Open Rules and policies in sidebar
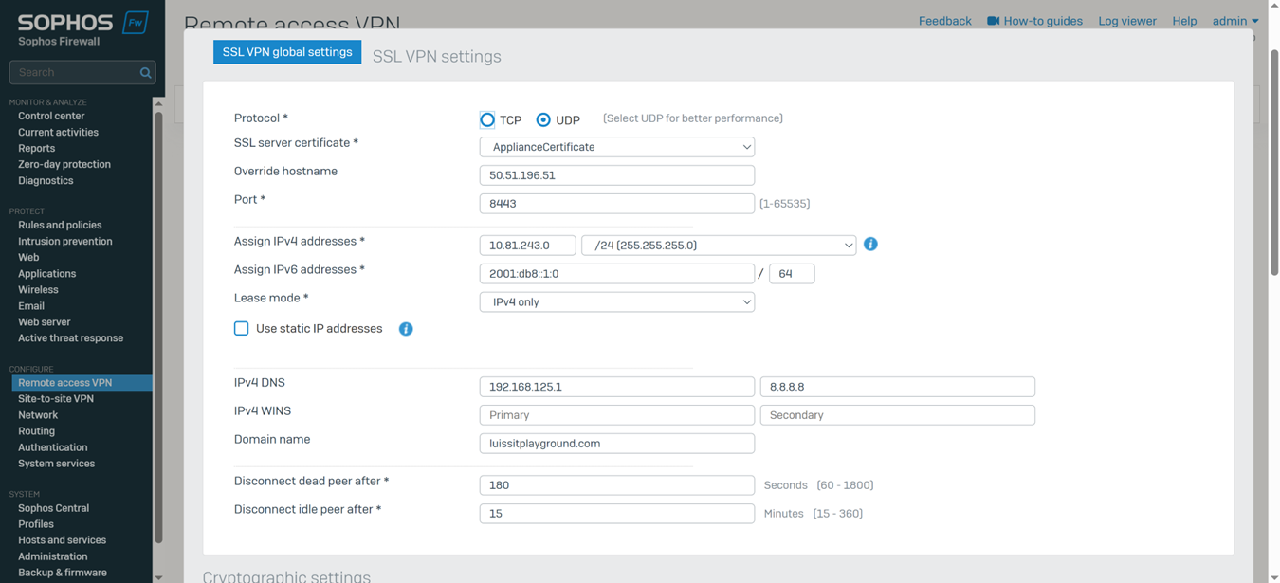1280x583 pixels. coord(60,226)
